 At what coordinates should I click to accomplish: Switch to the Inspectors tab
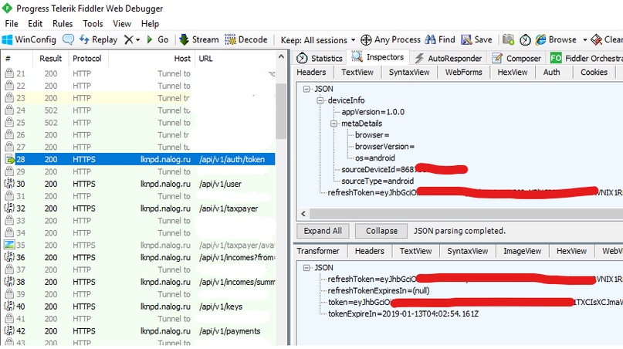pos(378,57)
